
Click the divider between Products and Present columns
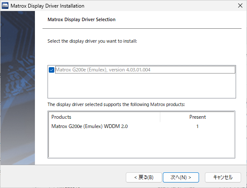click(x=160, y=117)
